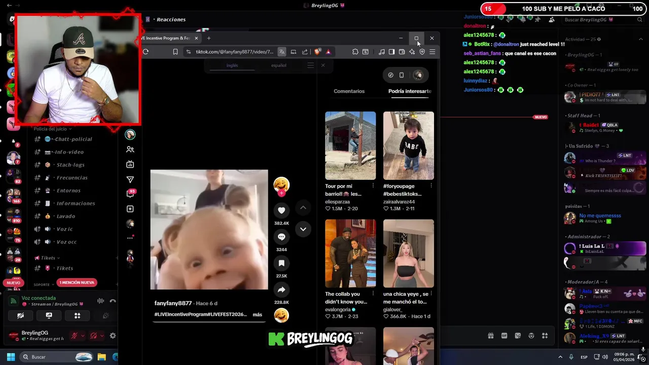Share the video via arrow button

pyautogui.click(x=281, y=289)
